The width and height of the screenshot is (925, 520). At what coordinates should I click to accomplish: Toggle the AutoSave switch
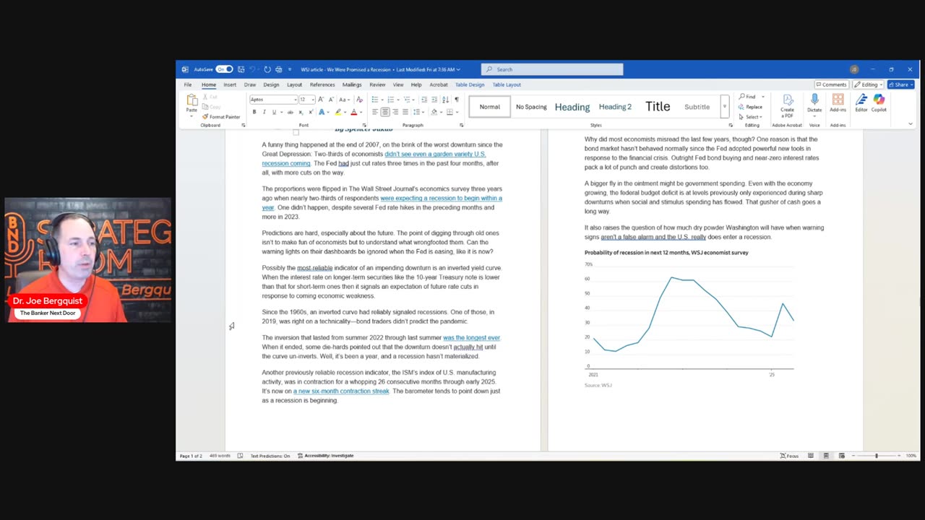coord(224,69)
